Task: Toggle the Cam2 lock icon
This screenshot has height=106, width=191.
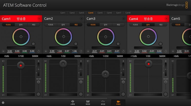Action: click(x=81, y=19)
